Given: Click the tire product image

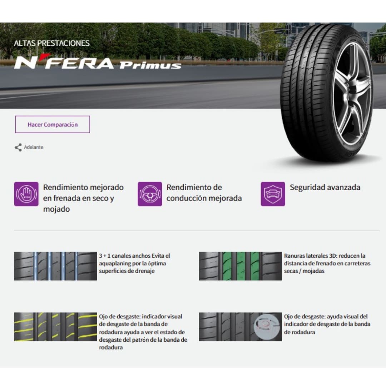Looking at the screenshot, I should (x=327, y=93).
